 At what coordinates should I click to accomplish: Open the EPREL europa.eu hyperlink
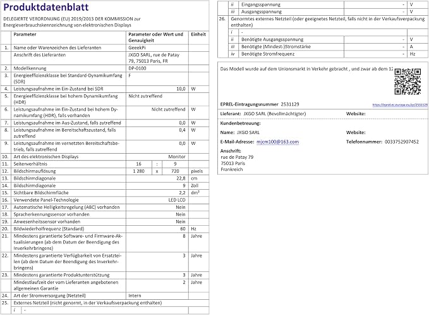400,104
